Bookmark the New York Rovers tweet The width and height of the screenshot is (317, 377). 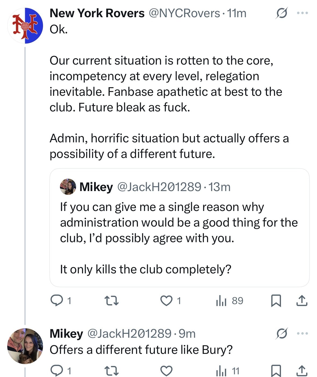(x=276, y=301)
